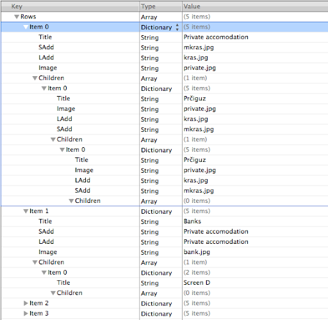Click the Value column header
Image resolution: width=328 pixels, height=320 pixels.
tap(255, 6)
